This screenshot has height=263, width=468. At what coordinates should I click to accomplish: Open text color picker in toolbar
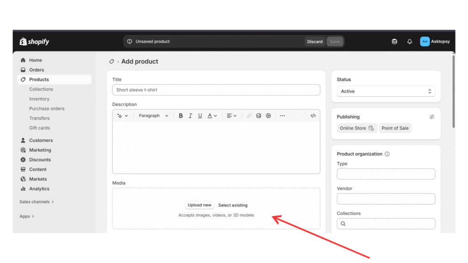click(212, 116)
